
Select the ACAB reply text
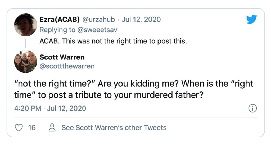pyautogui.click(x=113, y=41)
